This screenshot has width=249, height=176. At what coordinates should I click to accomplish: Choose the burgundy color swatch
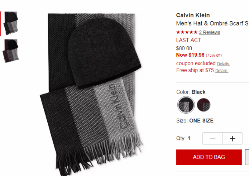click(x=203, y=105)
